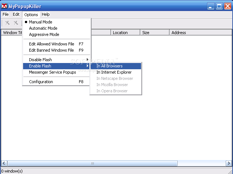Switch to Automatic Mode
The image size is (233, 174).
coord(57,28)
